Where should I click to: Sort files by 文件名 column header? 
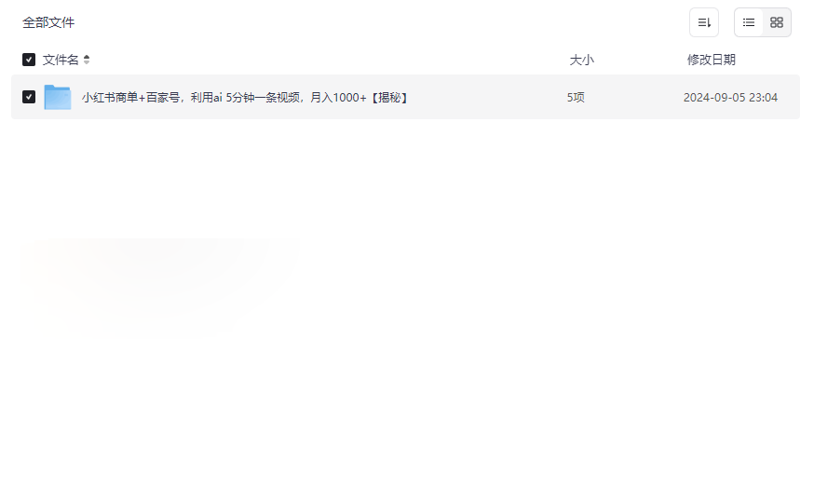(x=61, y=60)
